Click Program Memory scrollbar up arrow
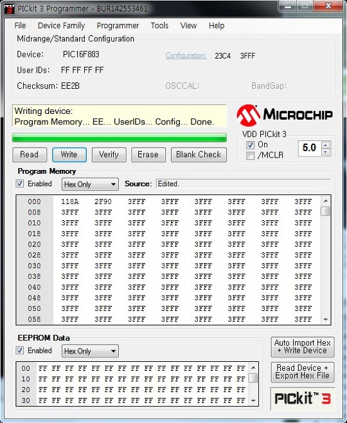 pos(326,201)
